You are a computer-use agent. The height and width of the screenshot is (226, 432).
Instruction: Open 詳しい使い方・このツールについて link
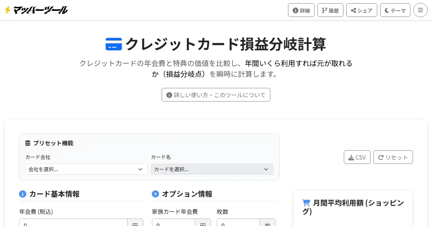point(216,95)
